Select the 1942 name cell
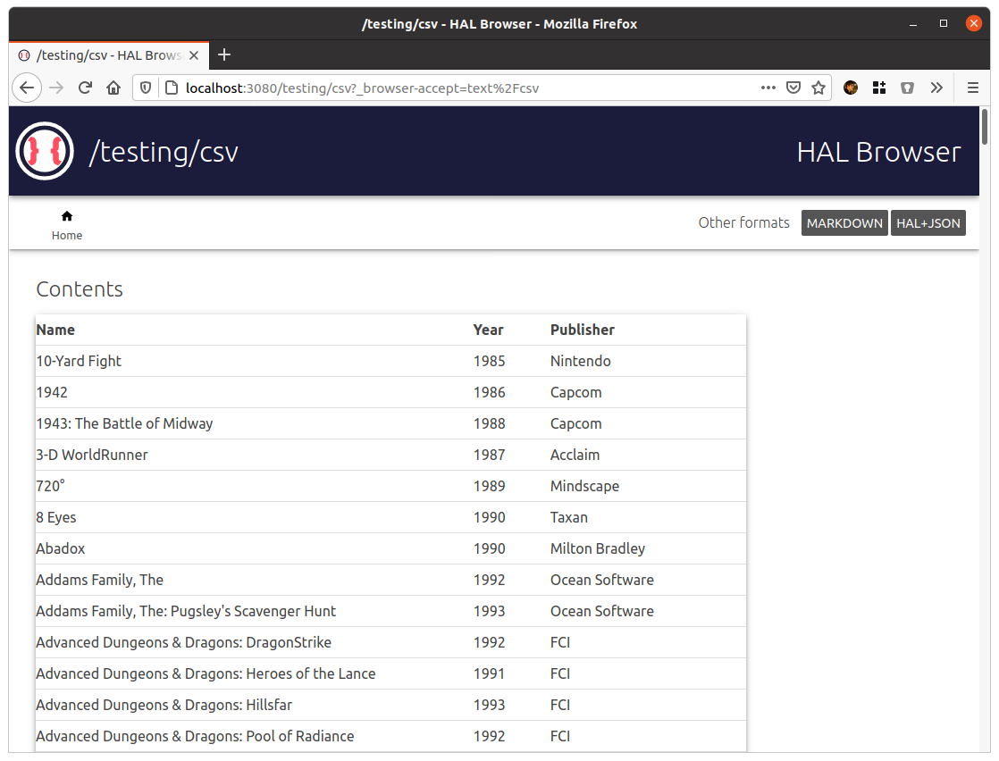The image size is (999, 761). [52, 392]
